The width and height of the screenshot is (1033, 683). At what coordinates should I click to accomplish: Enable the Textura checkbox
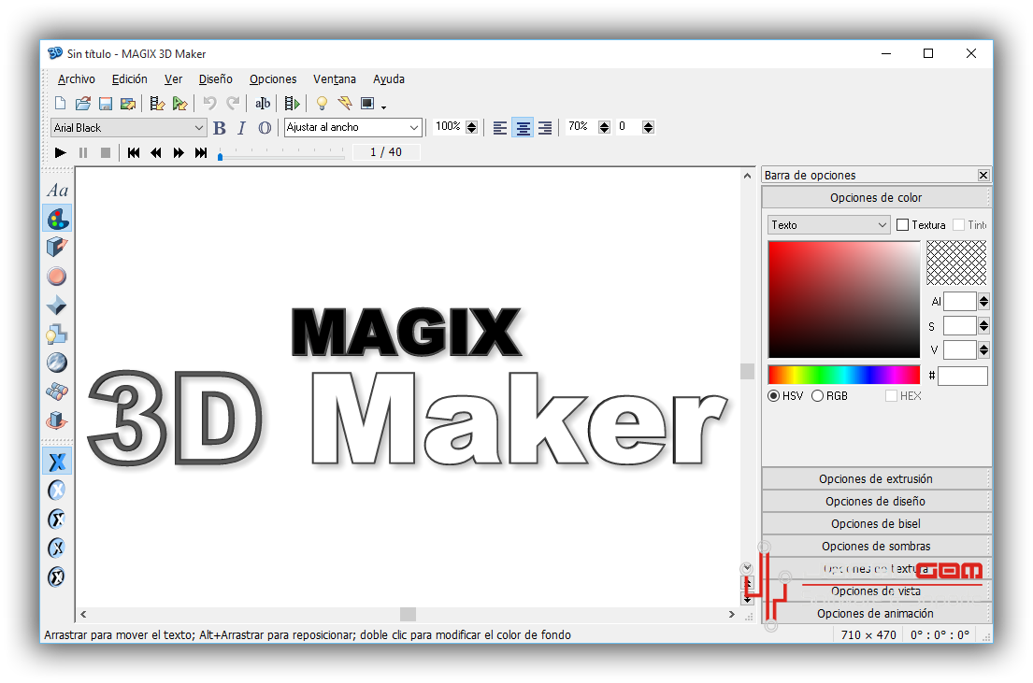pyautogui.click(x=902, y=225)
